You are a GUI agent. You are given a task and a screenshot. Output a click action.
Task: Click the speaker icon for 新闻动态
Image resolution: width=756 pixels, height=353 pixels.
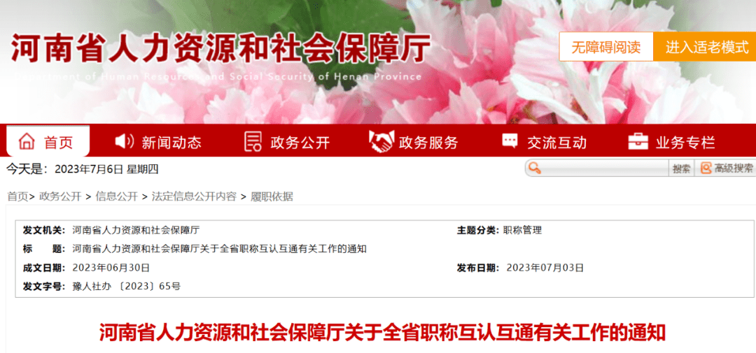pos(125,142)
